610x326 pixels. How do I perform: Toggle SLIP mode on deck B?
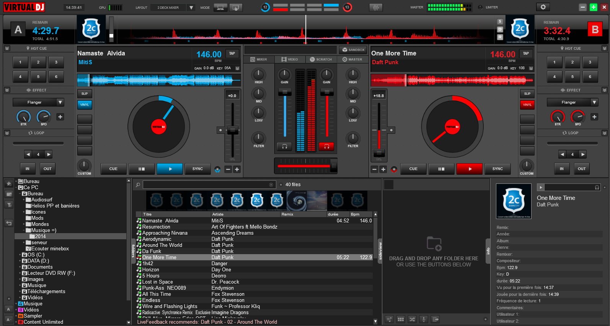tap(527, 94)
